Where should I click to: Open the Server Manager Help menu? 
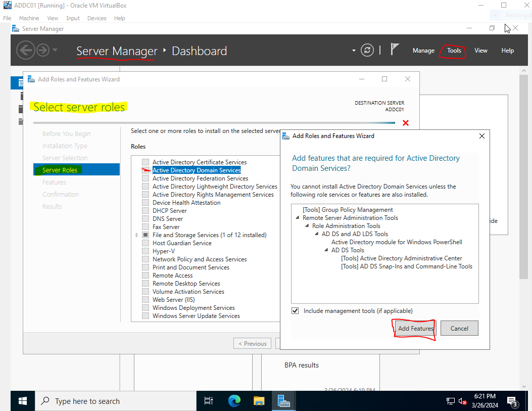[508, 51]
